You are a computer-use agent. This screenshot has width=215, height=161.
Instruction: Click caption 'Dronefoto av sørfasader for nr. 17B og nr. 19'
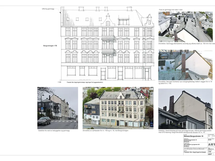105,131
